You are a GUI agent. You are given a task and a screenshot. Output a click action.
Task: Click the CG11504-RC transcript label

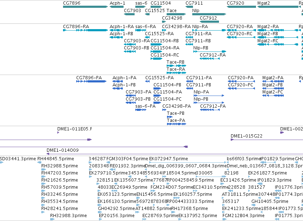[165, 55]
